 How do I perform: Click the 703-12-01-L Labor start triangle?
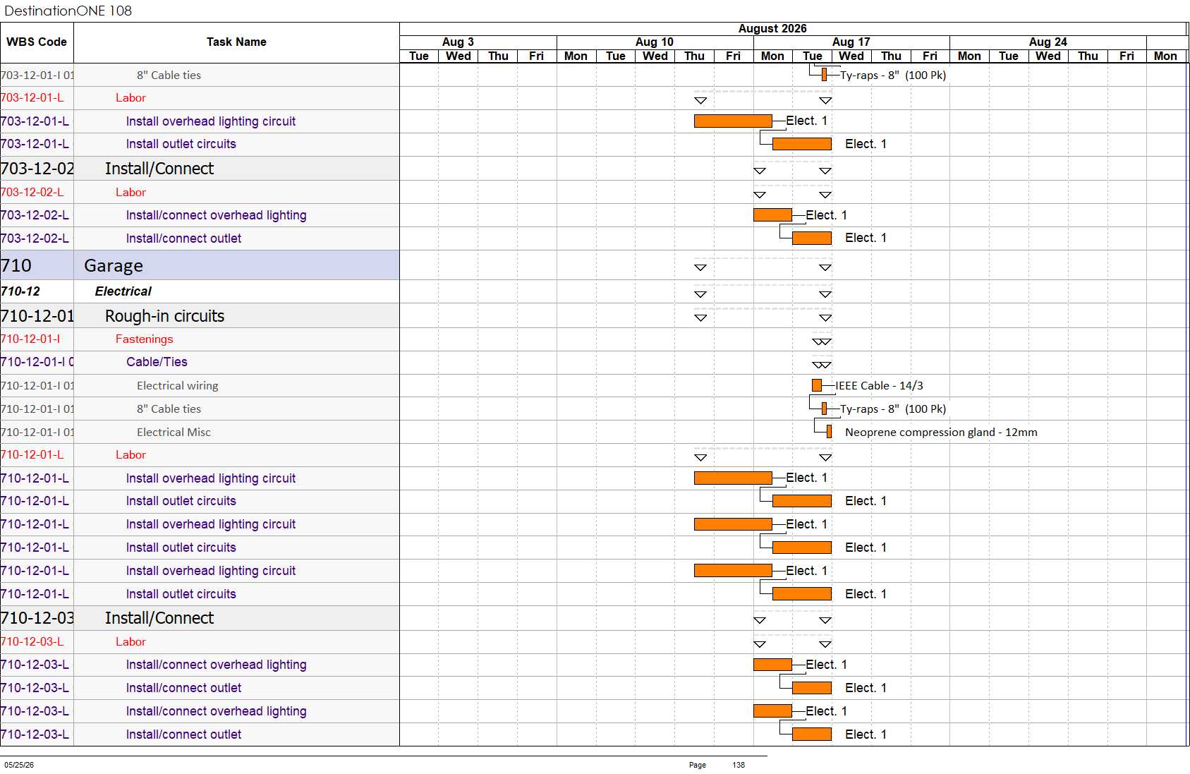tap(700, 101)
